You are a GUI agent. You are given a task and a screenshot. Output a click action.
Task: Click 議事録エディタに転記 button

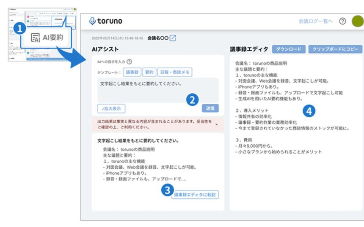coord(195,195)
